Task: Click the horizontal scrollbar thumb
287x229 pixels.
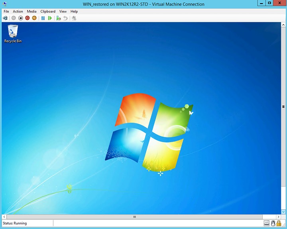Action: click(x=134, y=217)
